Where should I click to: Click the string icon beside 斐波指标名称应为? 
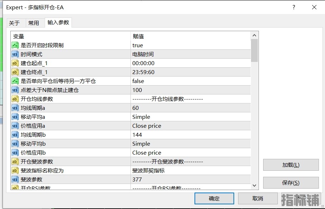[15, 171]
